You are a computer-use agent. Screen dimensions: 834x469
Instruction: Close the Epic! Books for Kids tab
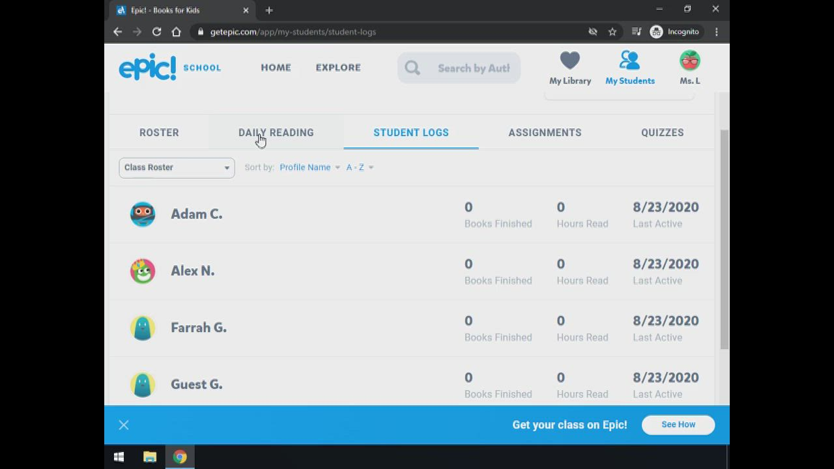[x=246, y=10]
